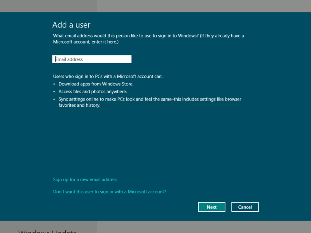Activate Next to submit the email form
This screenshot has height=233, width=311.
point(211,207)
